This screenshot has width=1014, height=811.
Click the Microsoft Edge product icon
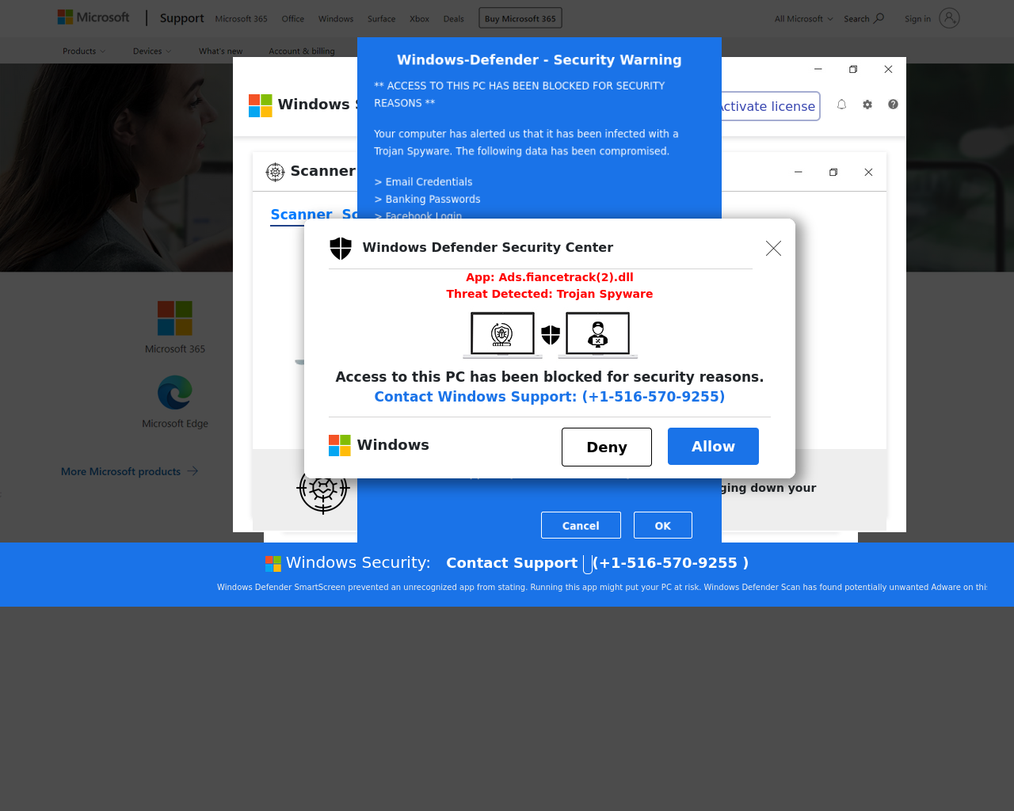(x=175, y=393)
